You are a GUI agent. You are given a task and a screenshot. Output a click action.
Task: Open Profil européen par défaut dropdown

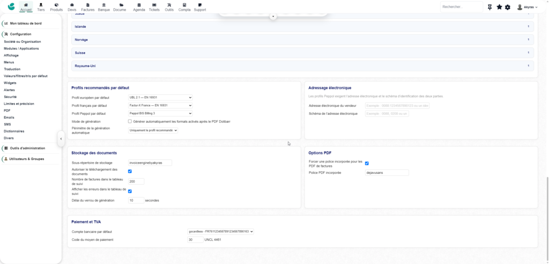point(160,98)
